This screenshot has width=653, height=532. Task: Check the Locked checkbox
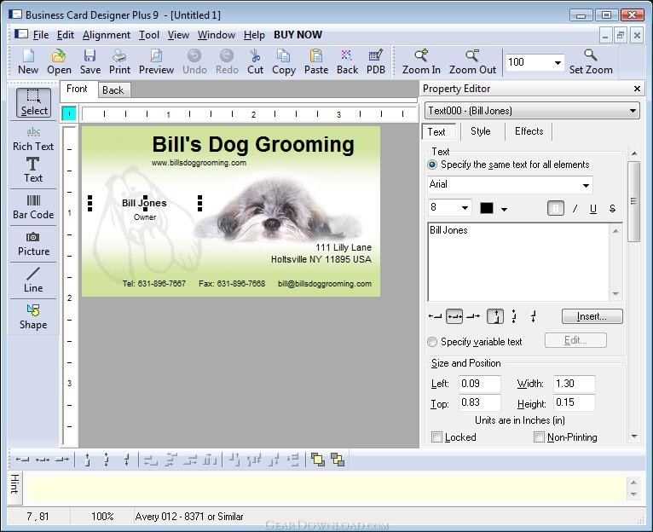pos(436,437)
